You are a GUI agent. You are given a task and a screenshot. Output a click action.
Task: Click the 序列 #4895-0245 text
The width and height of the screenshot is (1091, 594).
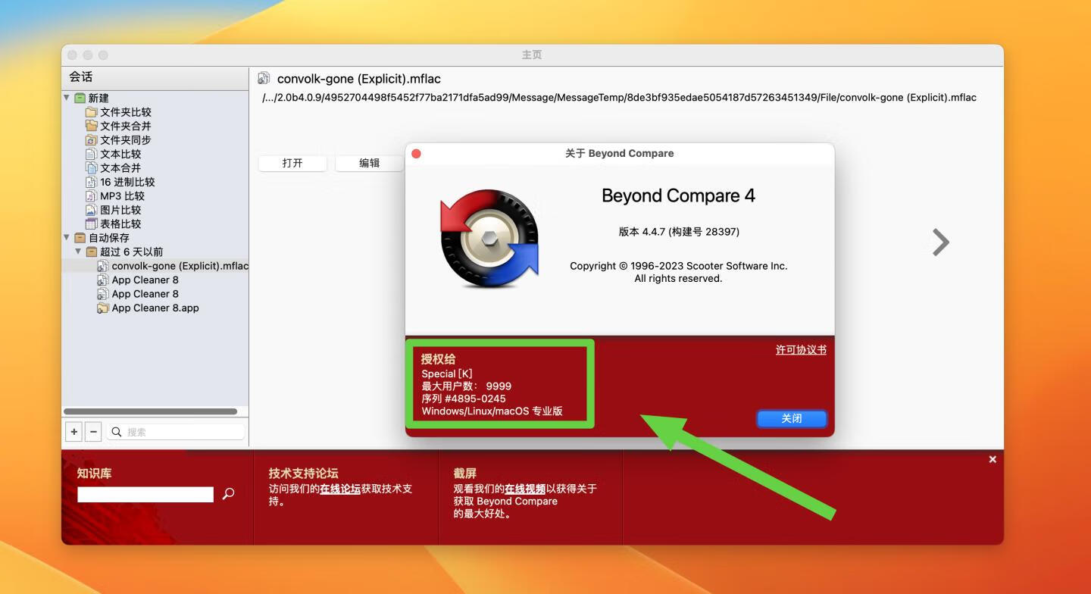(464, 399)
